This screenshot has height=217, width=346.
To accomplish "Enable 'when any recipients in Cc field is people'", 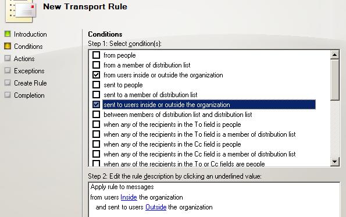I will coord(96,144).
